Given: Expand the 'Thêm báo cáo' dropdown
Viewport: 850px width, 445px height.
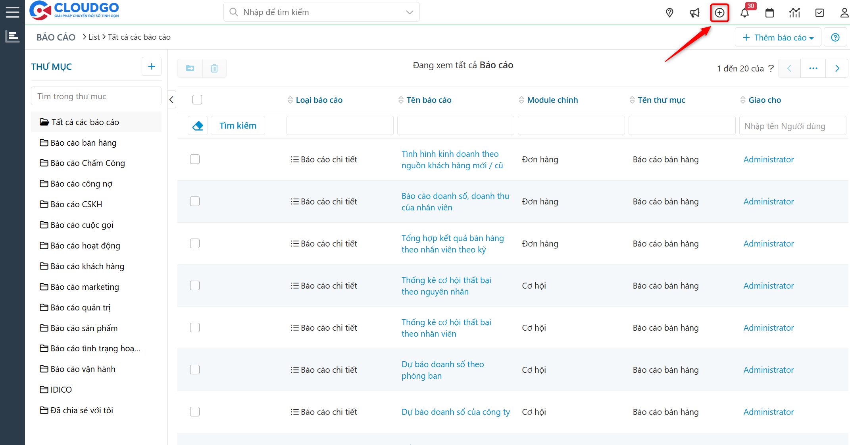Looking at the screenshot, I should point(778,37).
